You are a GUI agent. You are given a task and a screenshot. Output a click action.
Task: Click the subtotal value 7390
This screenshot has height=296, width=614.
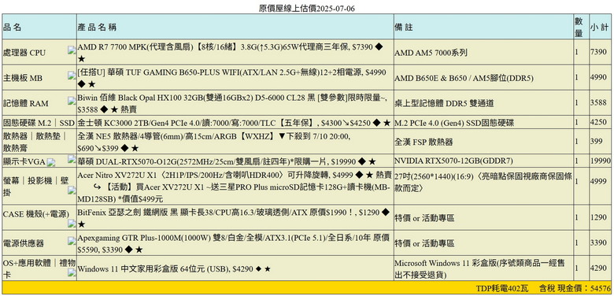tap(598, 53)
